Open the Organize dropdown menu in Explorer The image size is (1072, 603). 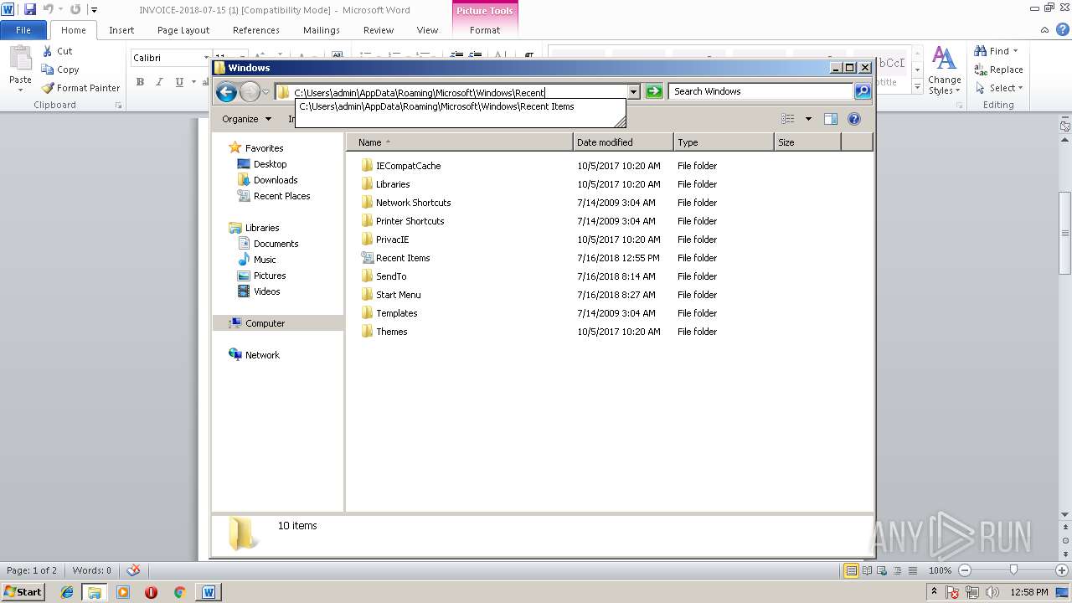coord(246,119)
